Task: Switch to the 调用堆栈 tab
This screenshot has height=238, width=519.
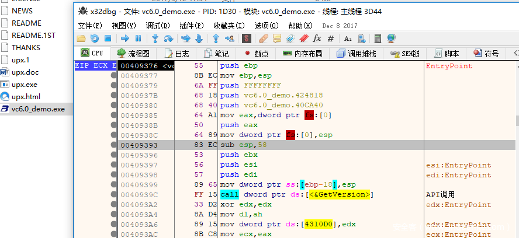Action: point(357,54)
